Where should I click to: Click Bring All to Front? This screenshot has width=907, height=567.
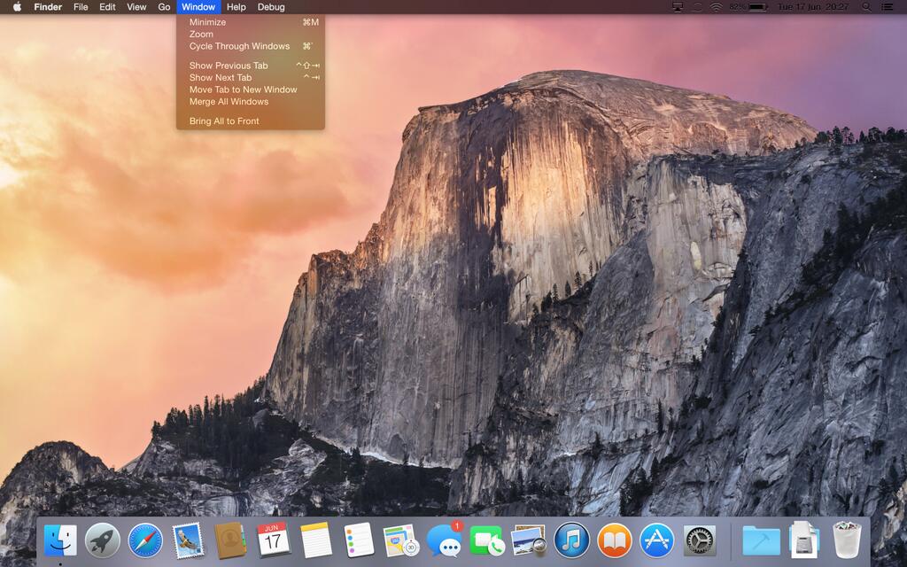(224, 121)
